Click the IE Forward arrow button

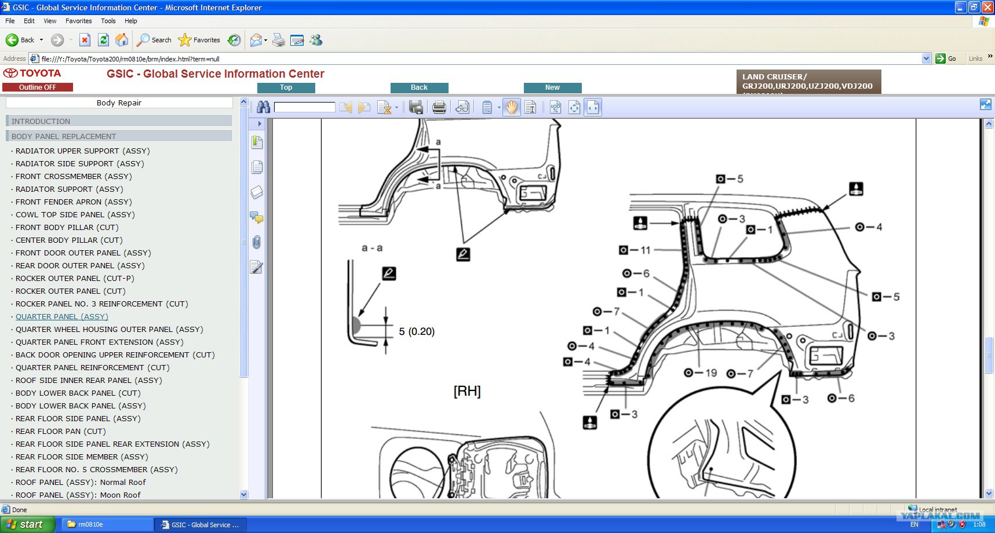tap(57, 40)
